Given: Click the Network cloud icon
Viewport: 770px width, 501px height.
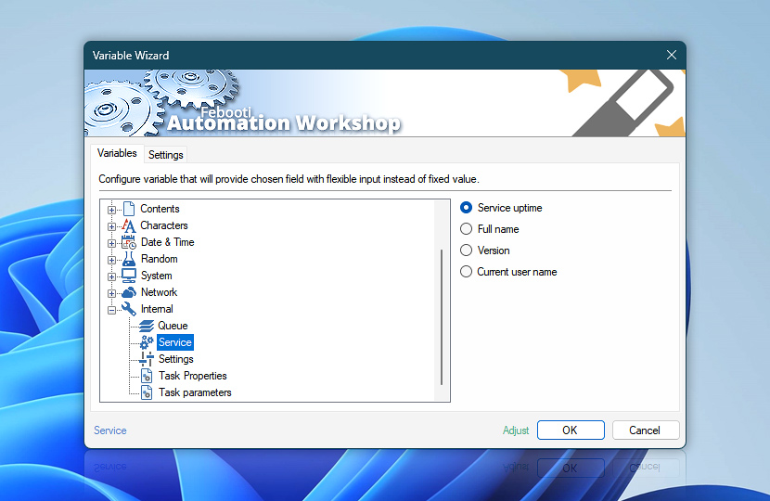Looking at the screenshot, I should pos(129,292).
